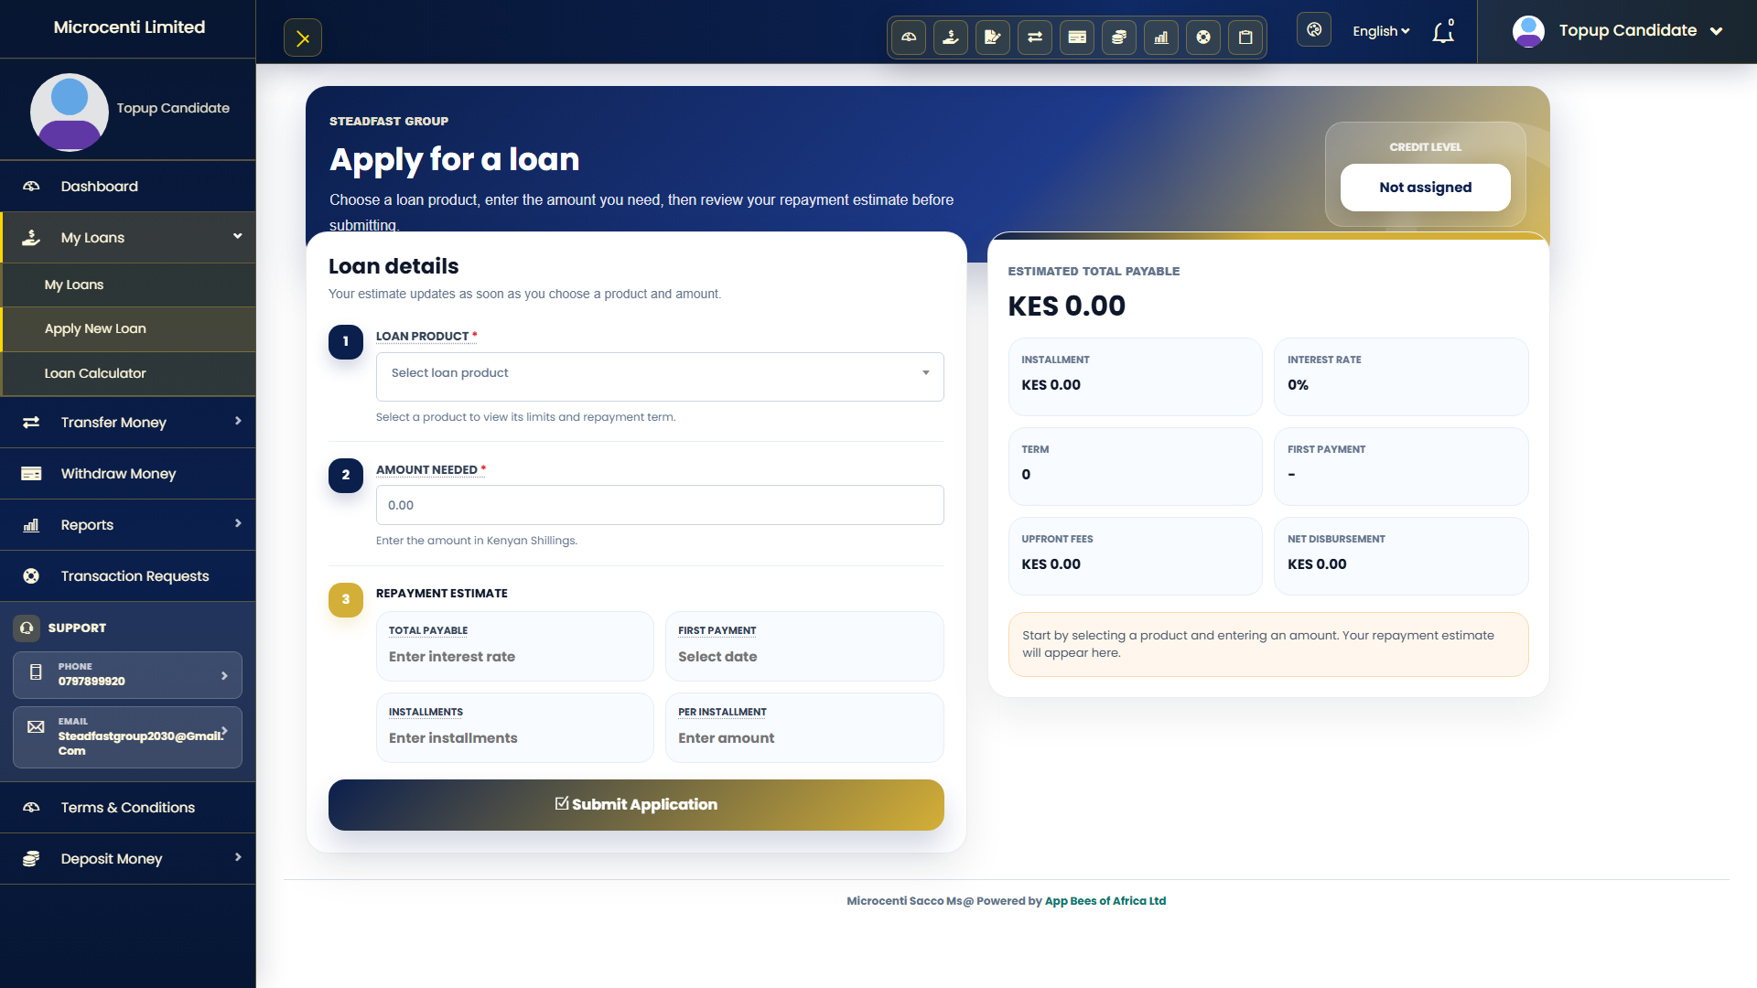Open Transaction Requests in sidebar

[x=128, y=576]
